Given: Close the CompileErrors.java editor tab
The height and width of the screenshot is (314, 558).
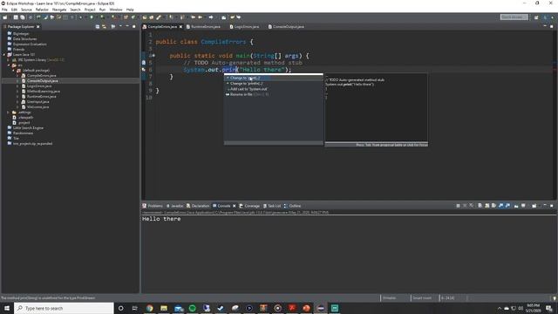Looking at the screenshot, I should (x=180, y=27).
